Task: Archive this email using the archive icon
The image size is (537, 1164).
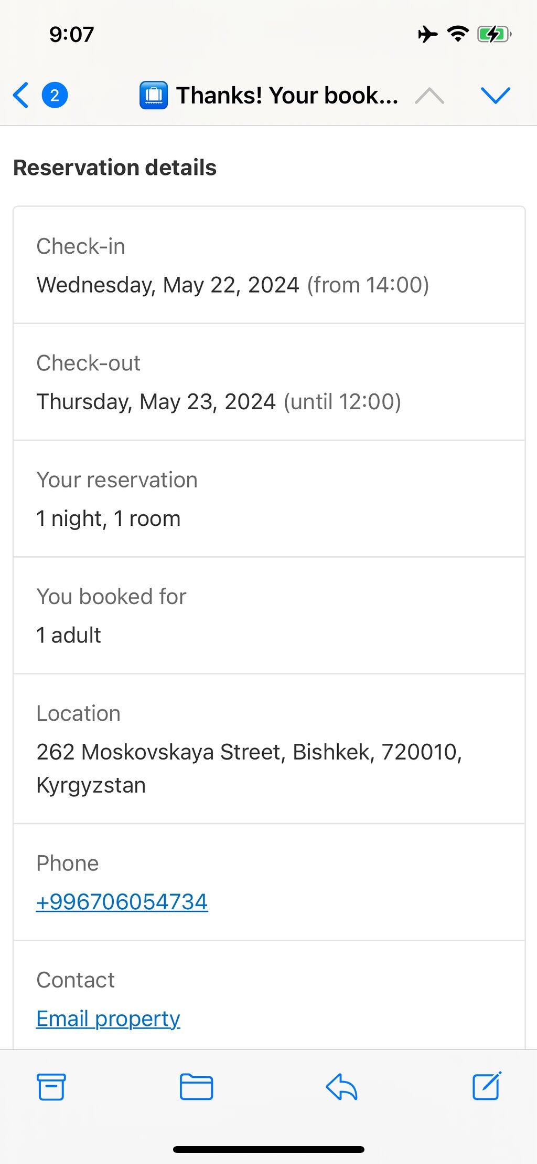Action: [x=51, y=1087]
